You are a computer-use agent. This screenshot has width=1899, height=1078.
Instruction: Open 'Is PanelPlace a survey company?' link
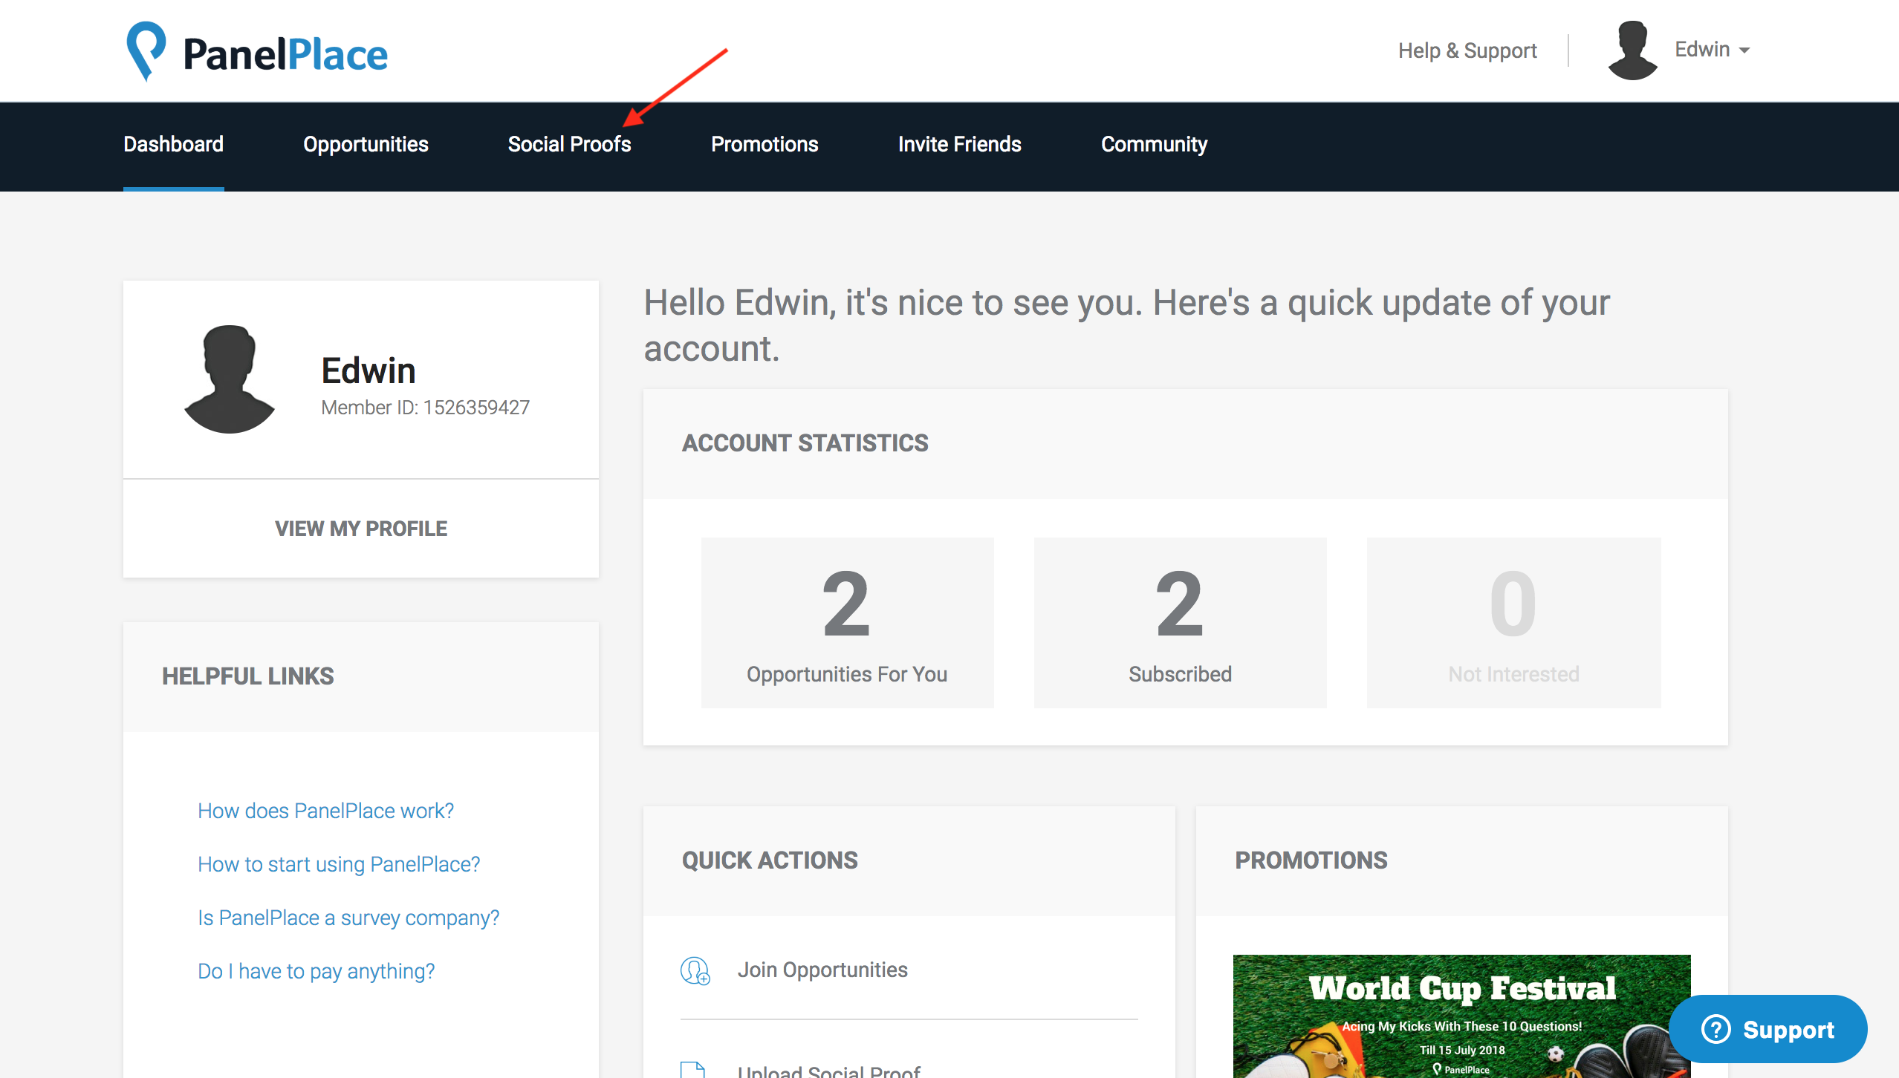(x=348, y=918)
